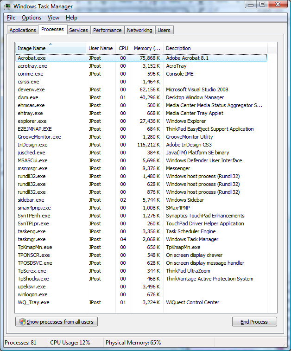Image resolution: width=291 pixels, height=351 pixels.
Task: Click the Task Manager title bar icon
Action: (x=7, y=6)
